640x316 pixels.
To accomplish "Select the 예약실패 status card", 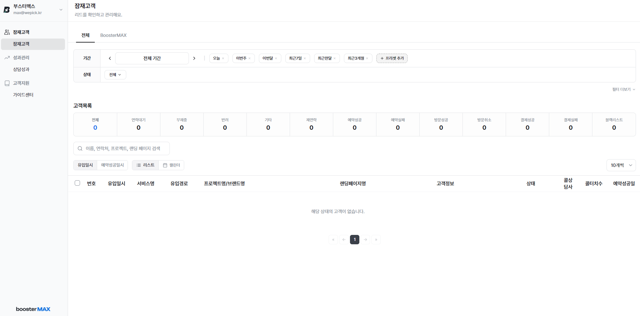I will [x=398, y=124].
